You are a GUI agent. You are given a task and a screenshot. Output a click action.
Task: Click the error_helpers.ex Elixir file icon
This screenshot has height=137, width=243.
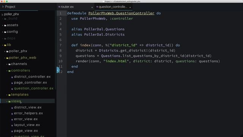pos(12,114)
